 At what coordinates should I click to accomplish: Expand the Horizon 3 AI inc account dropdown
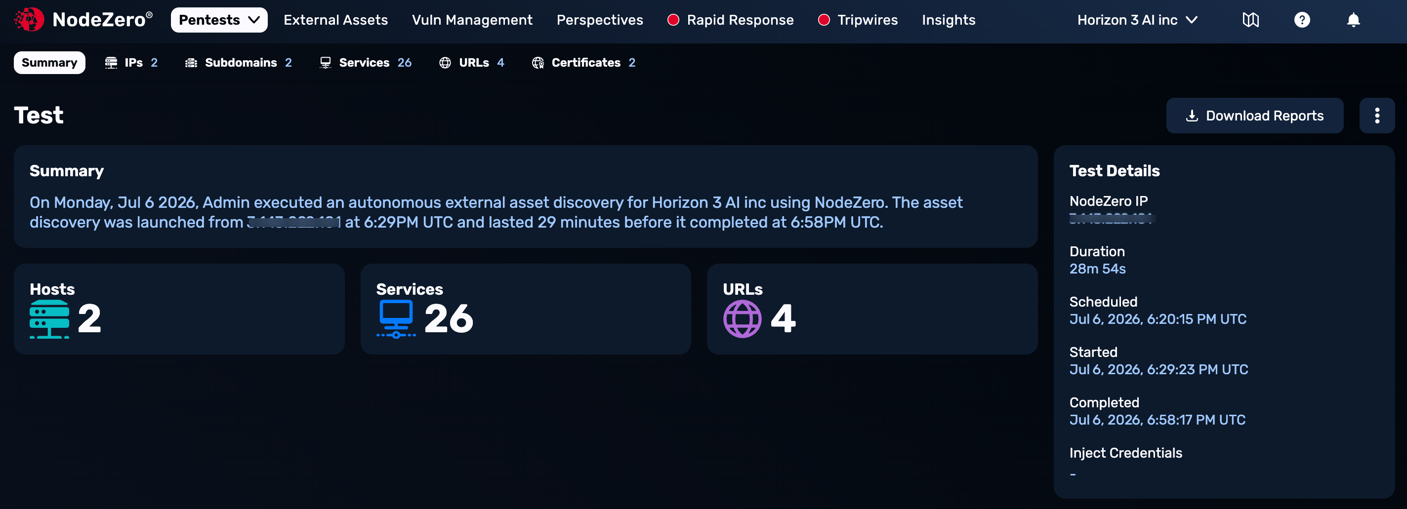point(1137,20)
